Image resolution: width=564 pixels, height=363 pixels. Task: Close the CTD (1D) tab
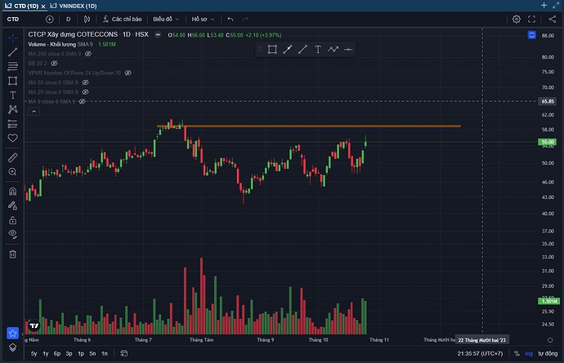tap(43, 7)
